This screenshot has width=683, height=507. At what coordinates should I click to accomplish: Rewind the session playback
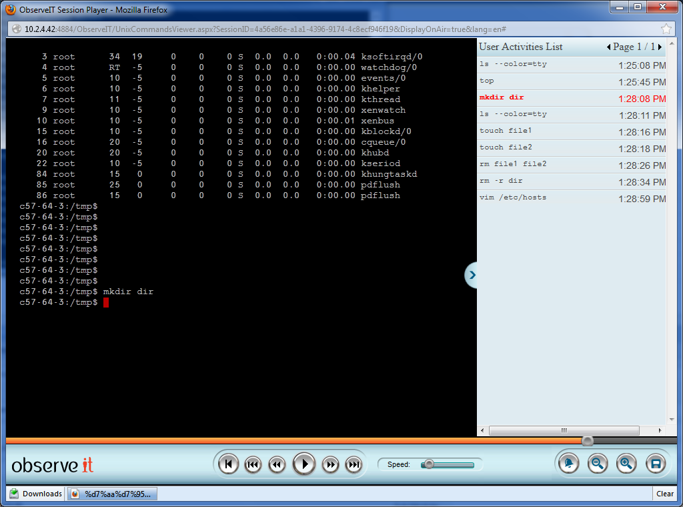coord(276,464)
